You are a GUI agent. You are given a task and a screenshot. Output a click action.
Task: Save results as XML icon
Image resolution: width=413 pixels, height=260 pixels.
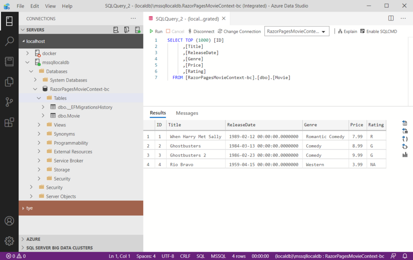(405, 147)
